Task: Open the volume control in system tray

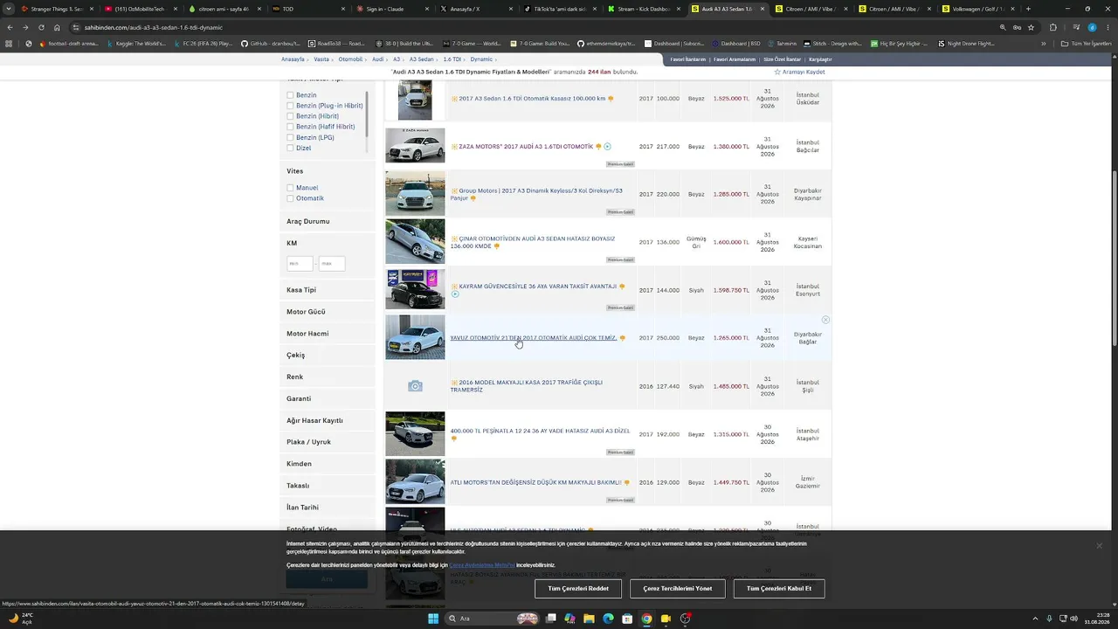Action: (1073, 619)
